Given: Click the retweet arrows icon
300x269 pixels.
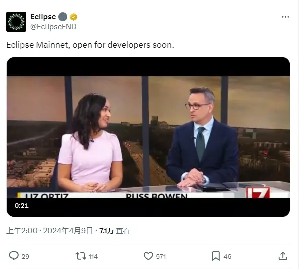Looking at the screenshot, I should click(81, 256).
